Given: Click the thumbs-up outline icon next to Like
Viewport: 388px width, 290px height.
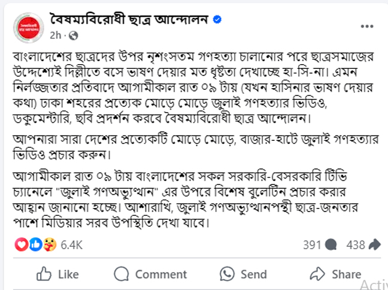Looking at the screenshot, I should pyautogui.click(x=44, y=274).
